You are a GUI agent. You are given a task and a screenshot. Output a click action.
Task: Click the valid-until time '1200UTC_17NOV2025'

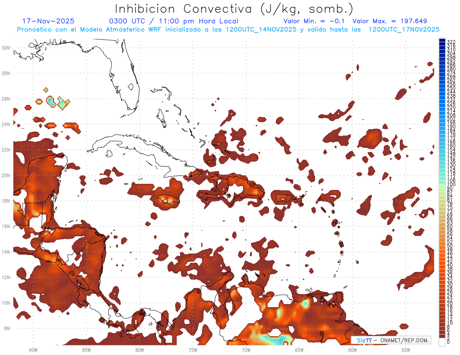coord(404,29)
